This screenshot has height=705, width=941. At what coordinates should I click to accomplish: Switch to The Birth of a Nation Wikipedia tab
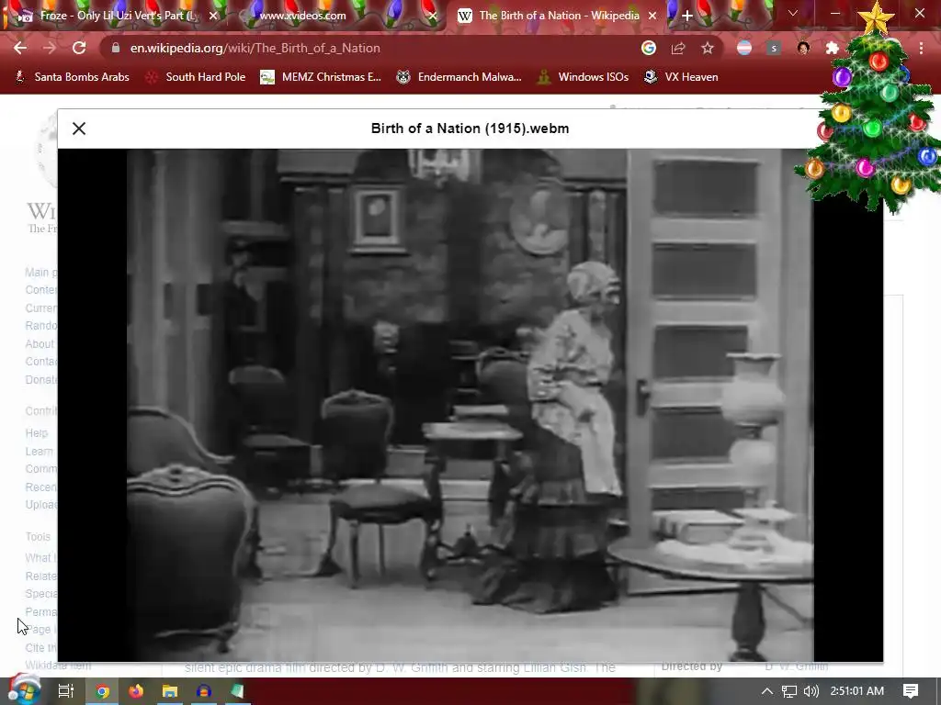558,16
